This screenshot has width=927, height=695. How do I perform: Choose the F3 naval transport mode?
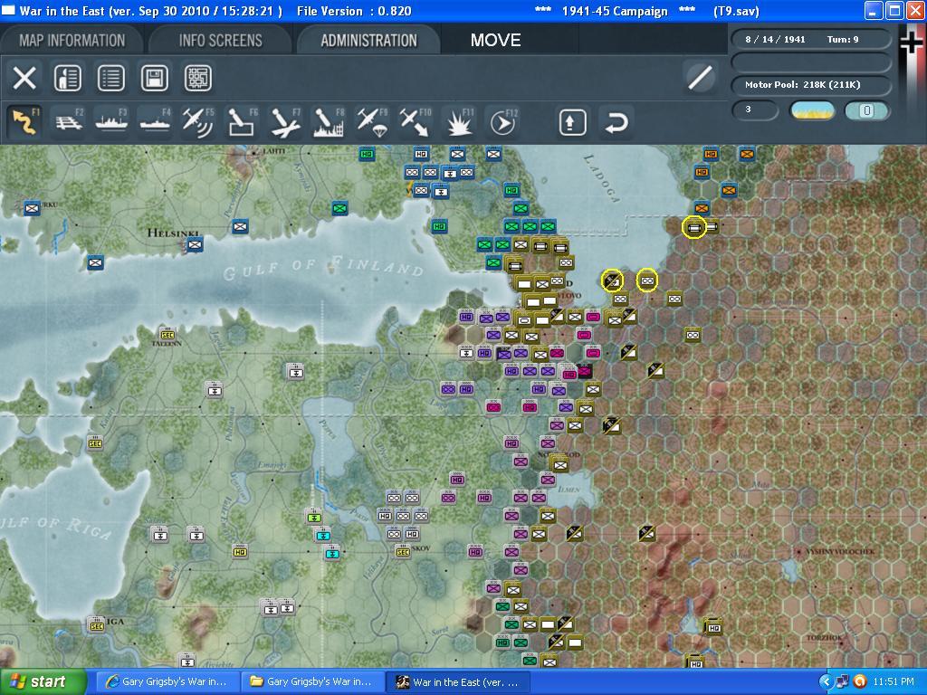click(111, 122)
